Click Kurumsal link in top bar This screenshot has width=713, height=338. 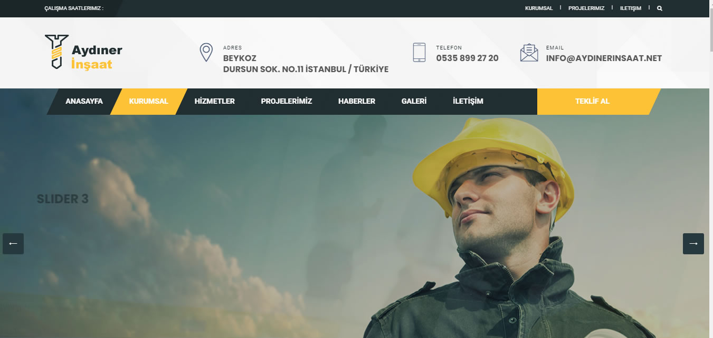pos(538,8)
